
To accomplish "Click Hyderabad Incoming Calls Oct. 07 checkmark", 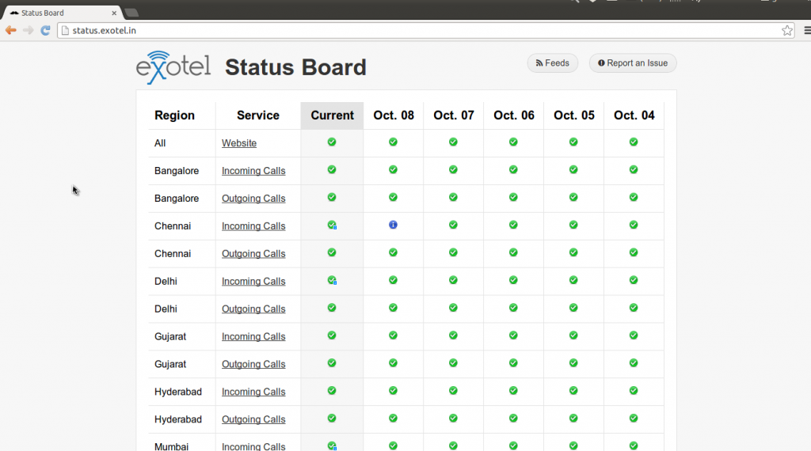I will click(453, 391).
